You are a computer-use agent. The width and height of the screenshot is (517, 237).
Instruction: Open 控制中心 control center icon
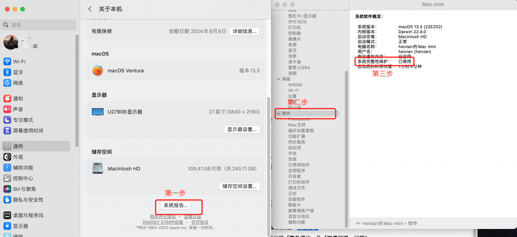[7, 178]
